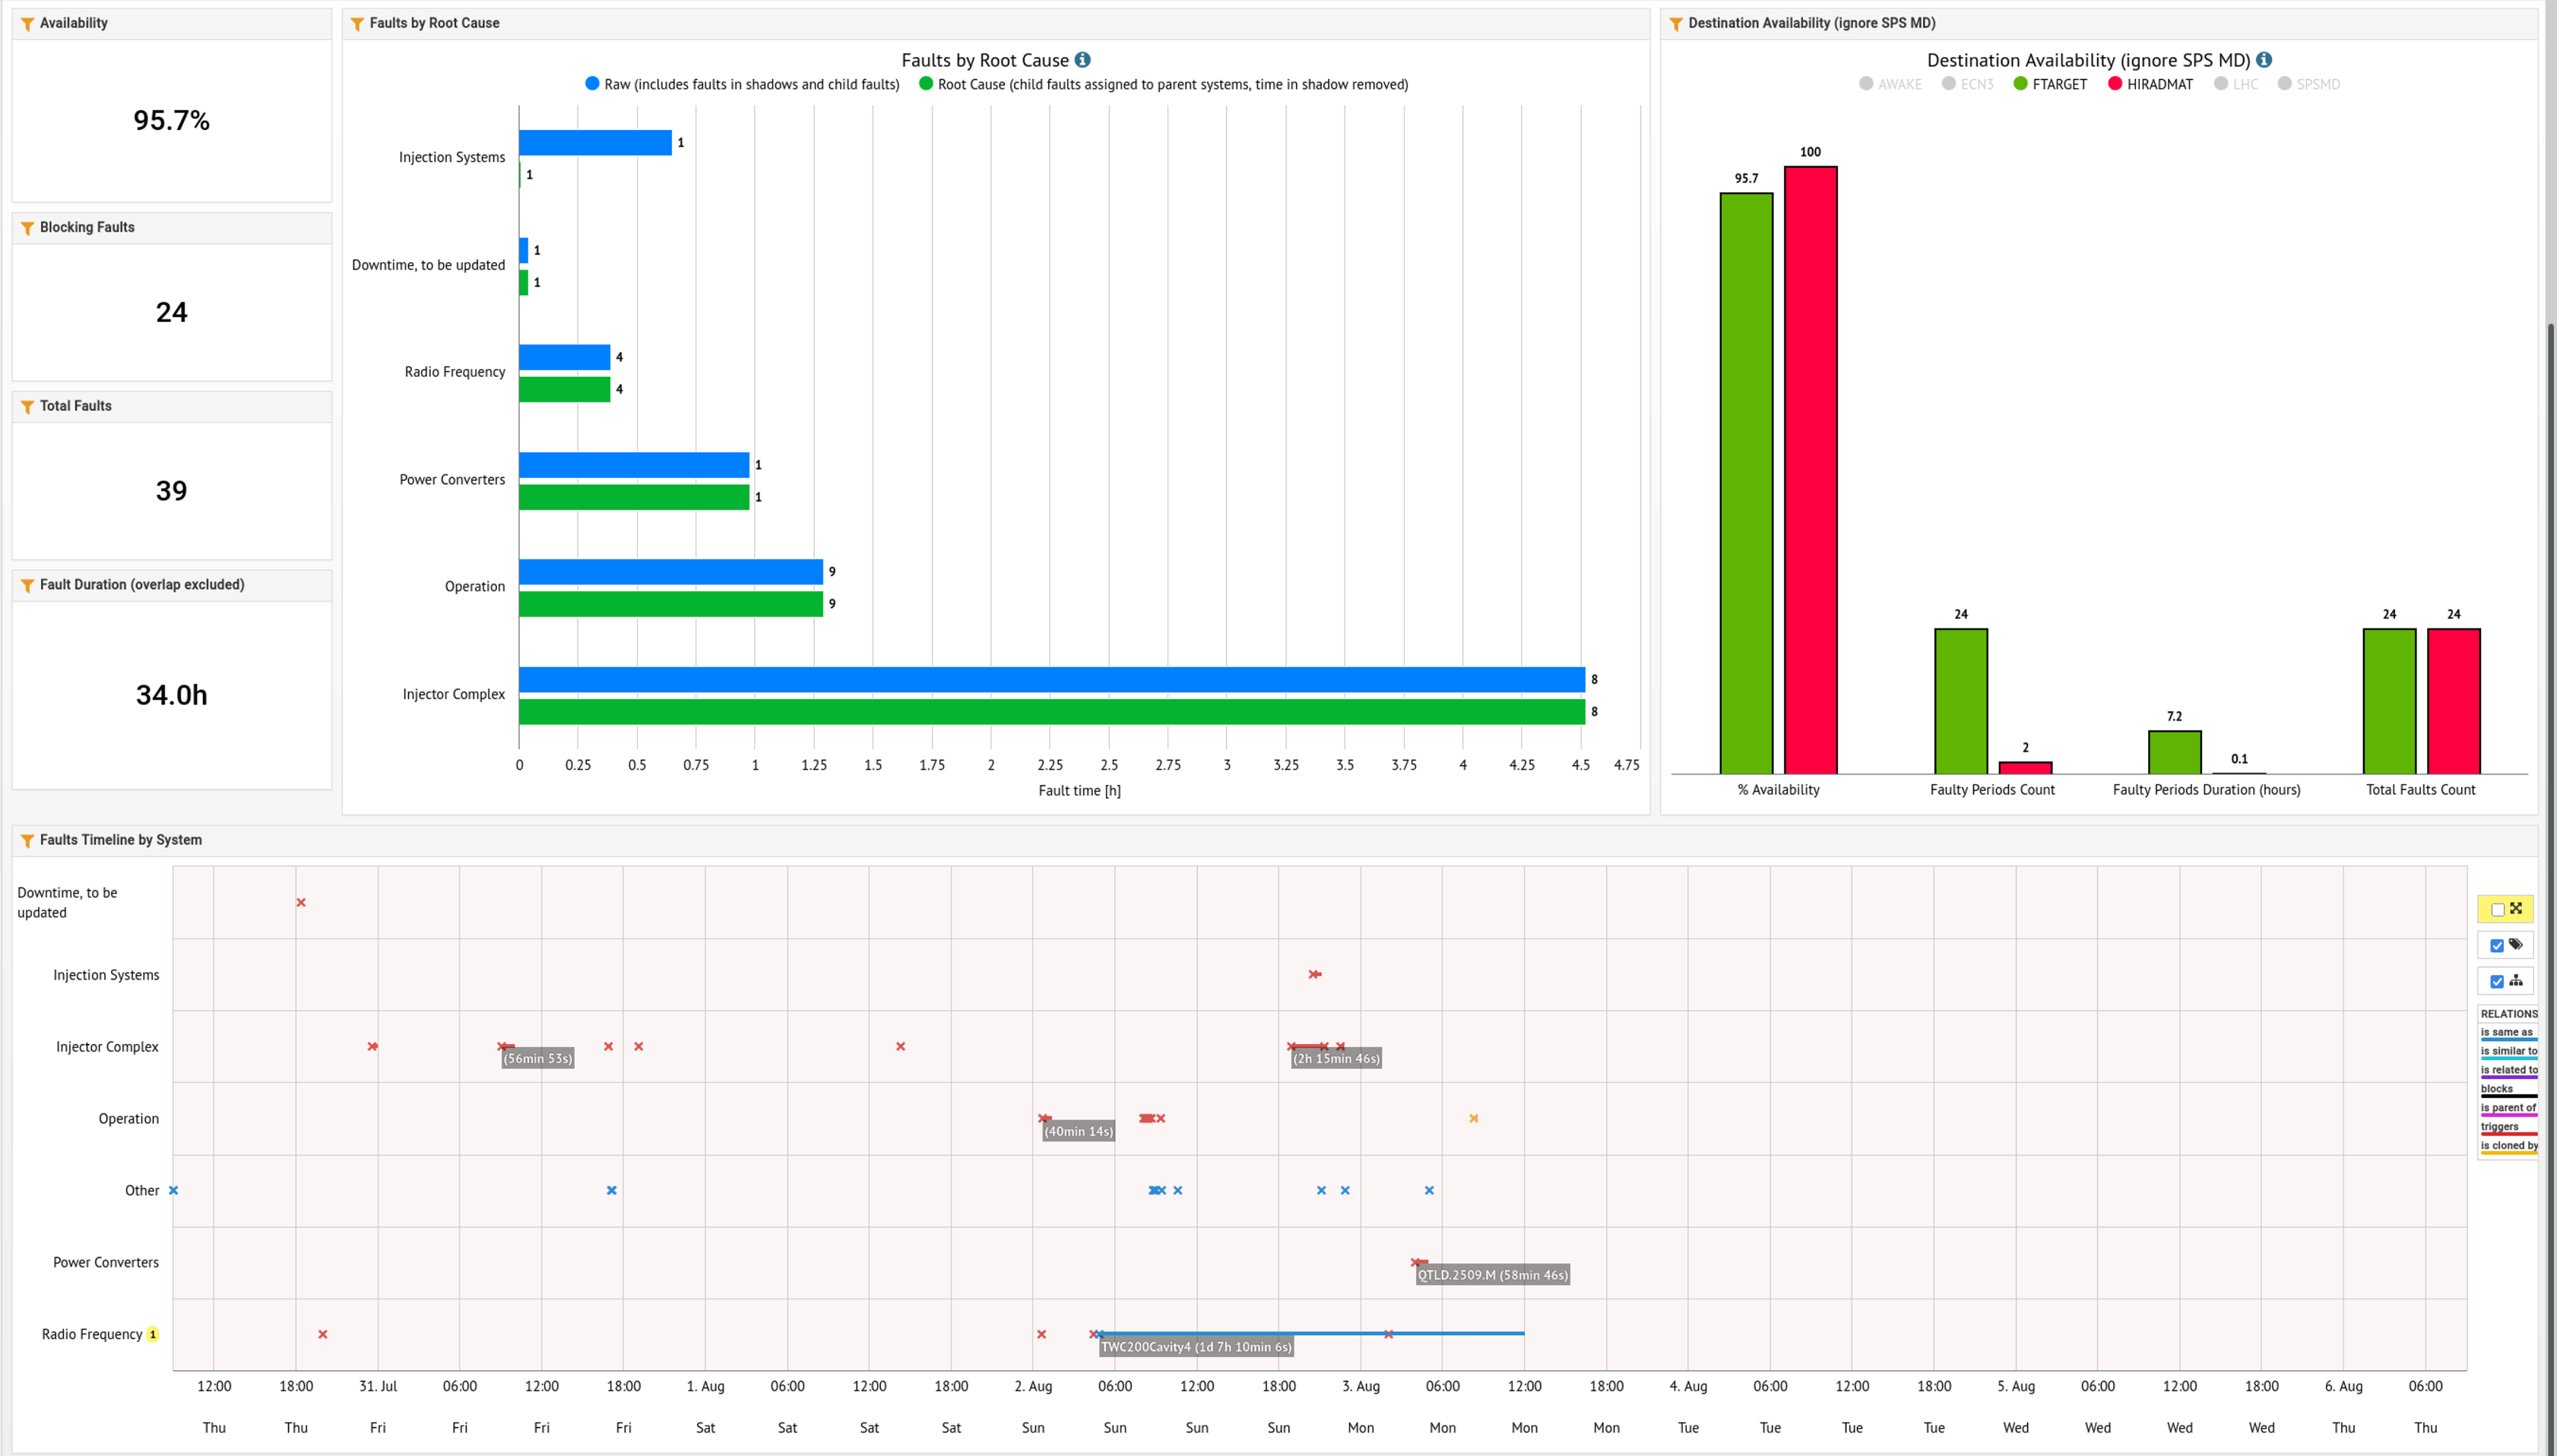
Task: Click the Faults by Root Cause info icon
Action: (x=1082, y=60)
